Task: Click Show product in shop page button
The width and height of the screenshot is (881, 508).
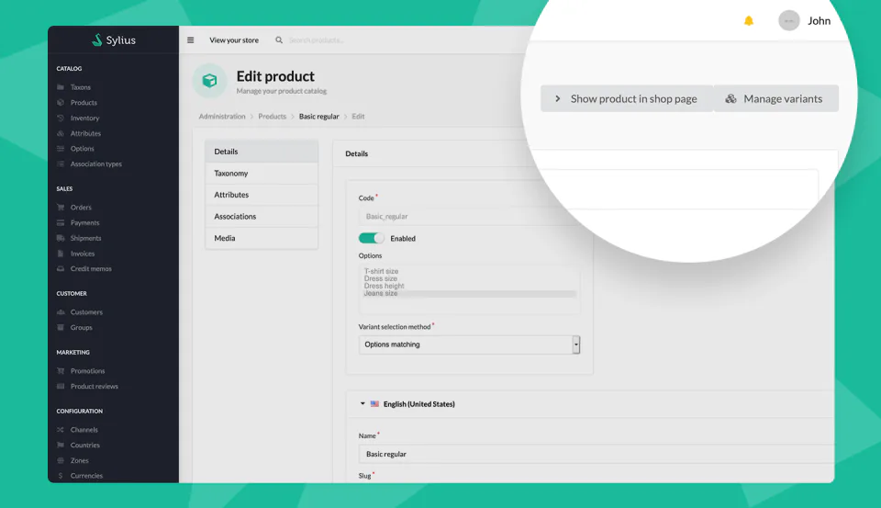Action: pos(627,98)
